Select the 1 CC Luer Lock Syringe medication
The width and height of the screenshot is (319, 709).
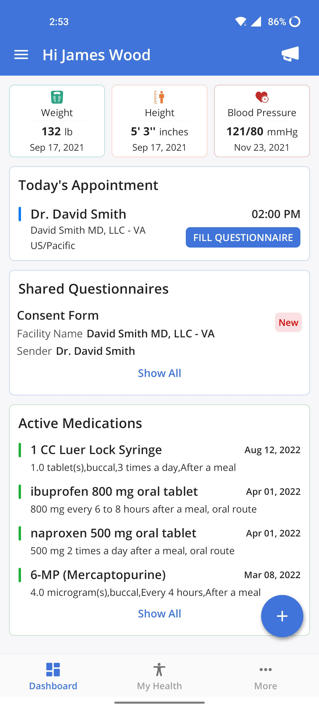[96, 450]
